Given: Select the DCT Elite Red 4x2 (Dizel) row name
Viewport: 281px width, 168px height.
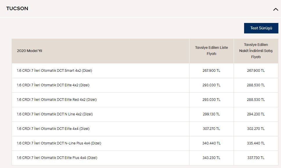Looking at the screenshot, I should 57,100.
